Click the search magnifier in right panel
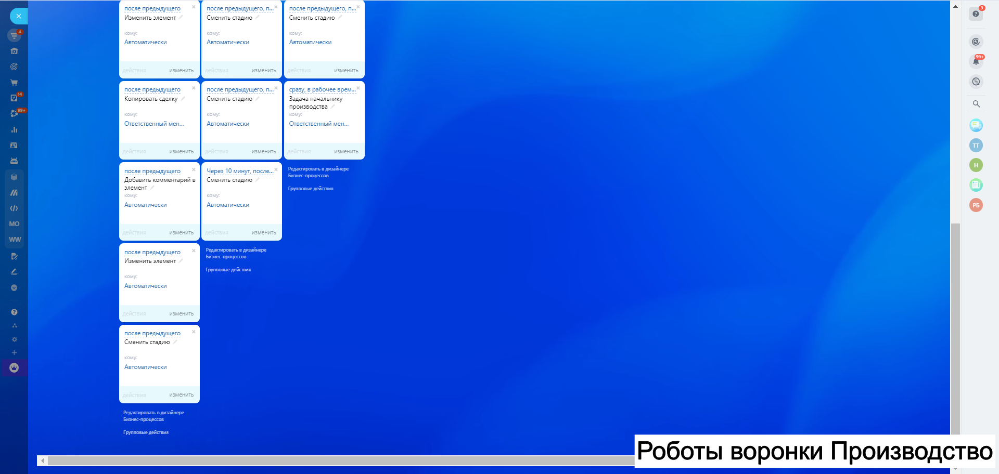Viewport: 999px width, 474px height. click(976, 104)
